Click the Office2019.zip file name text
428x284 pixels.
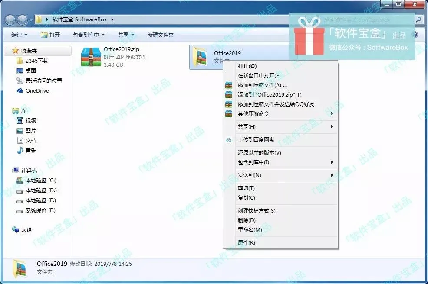(121, 49)
